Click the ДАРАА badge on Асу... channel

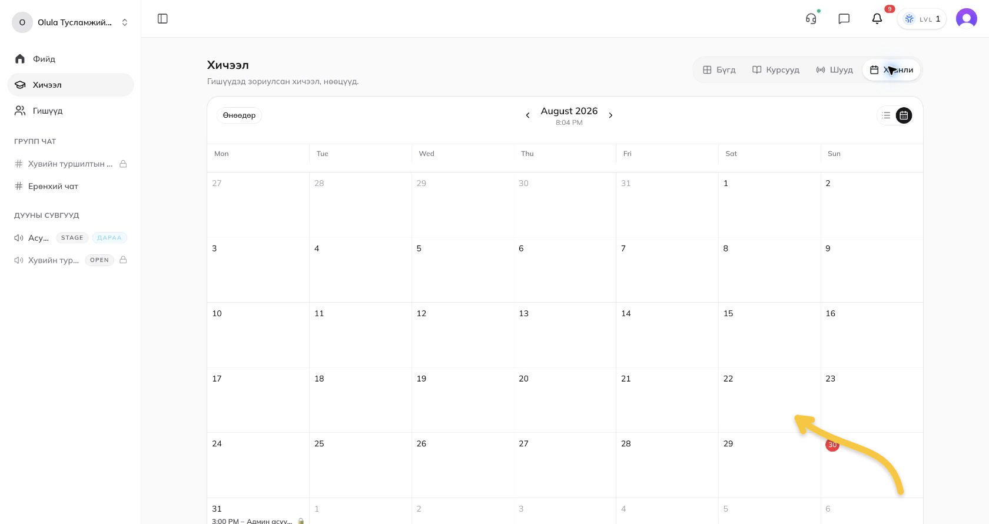click(x=109, y=238)
